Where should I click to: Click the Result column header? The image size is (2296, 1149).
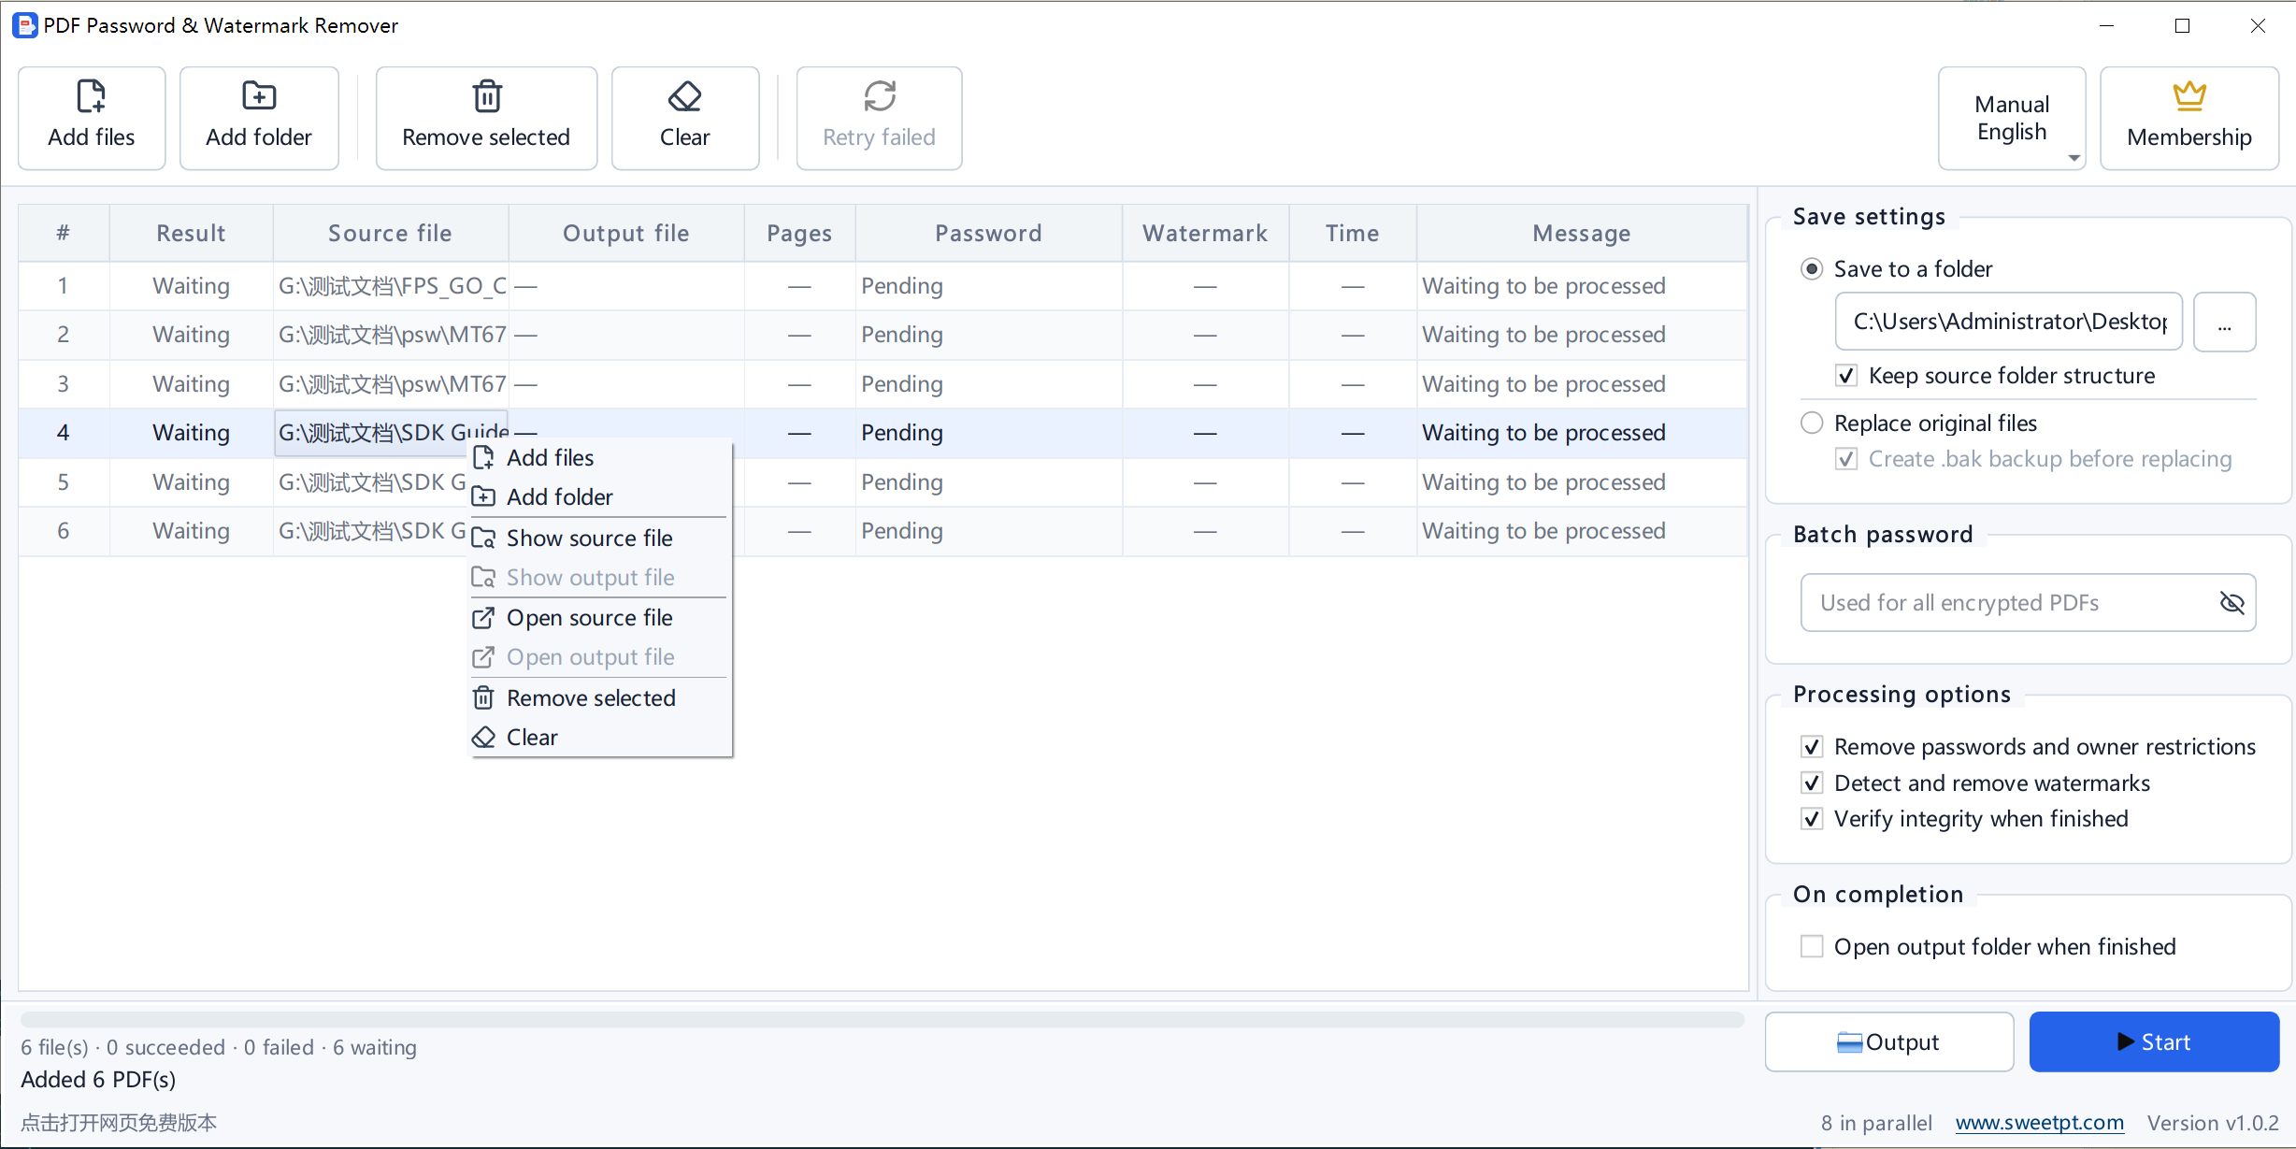click(x=192, y=234)
